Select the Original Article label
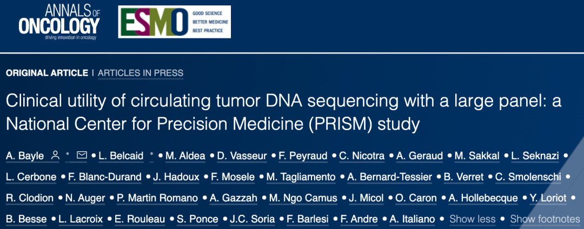Screen dimensions: 584x229 46,73
